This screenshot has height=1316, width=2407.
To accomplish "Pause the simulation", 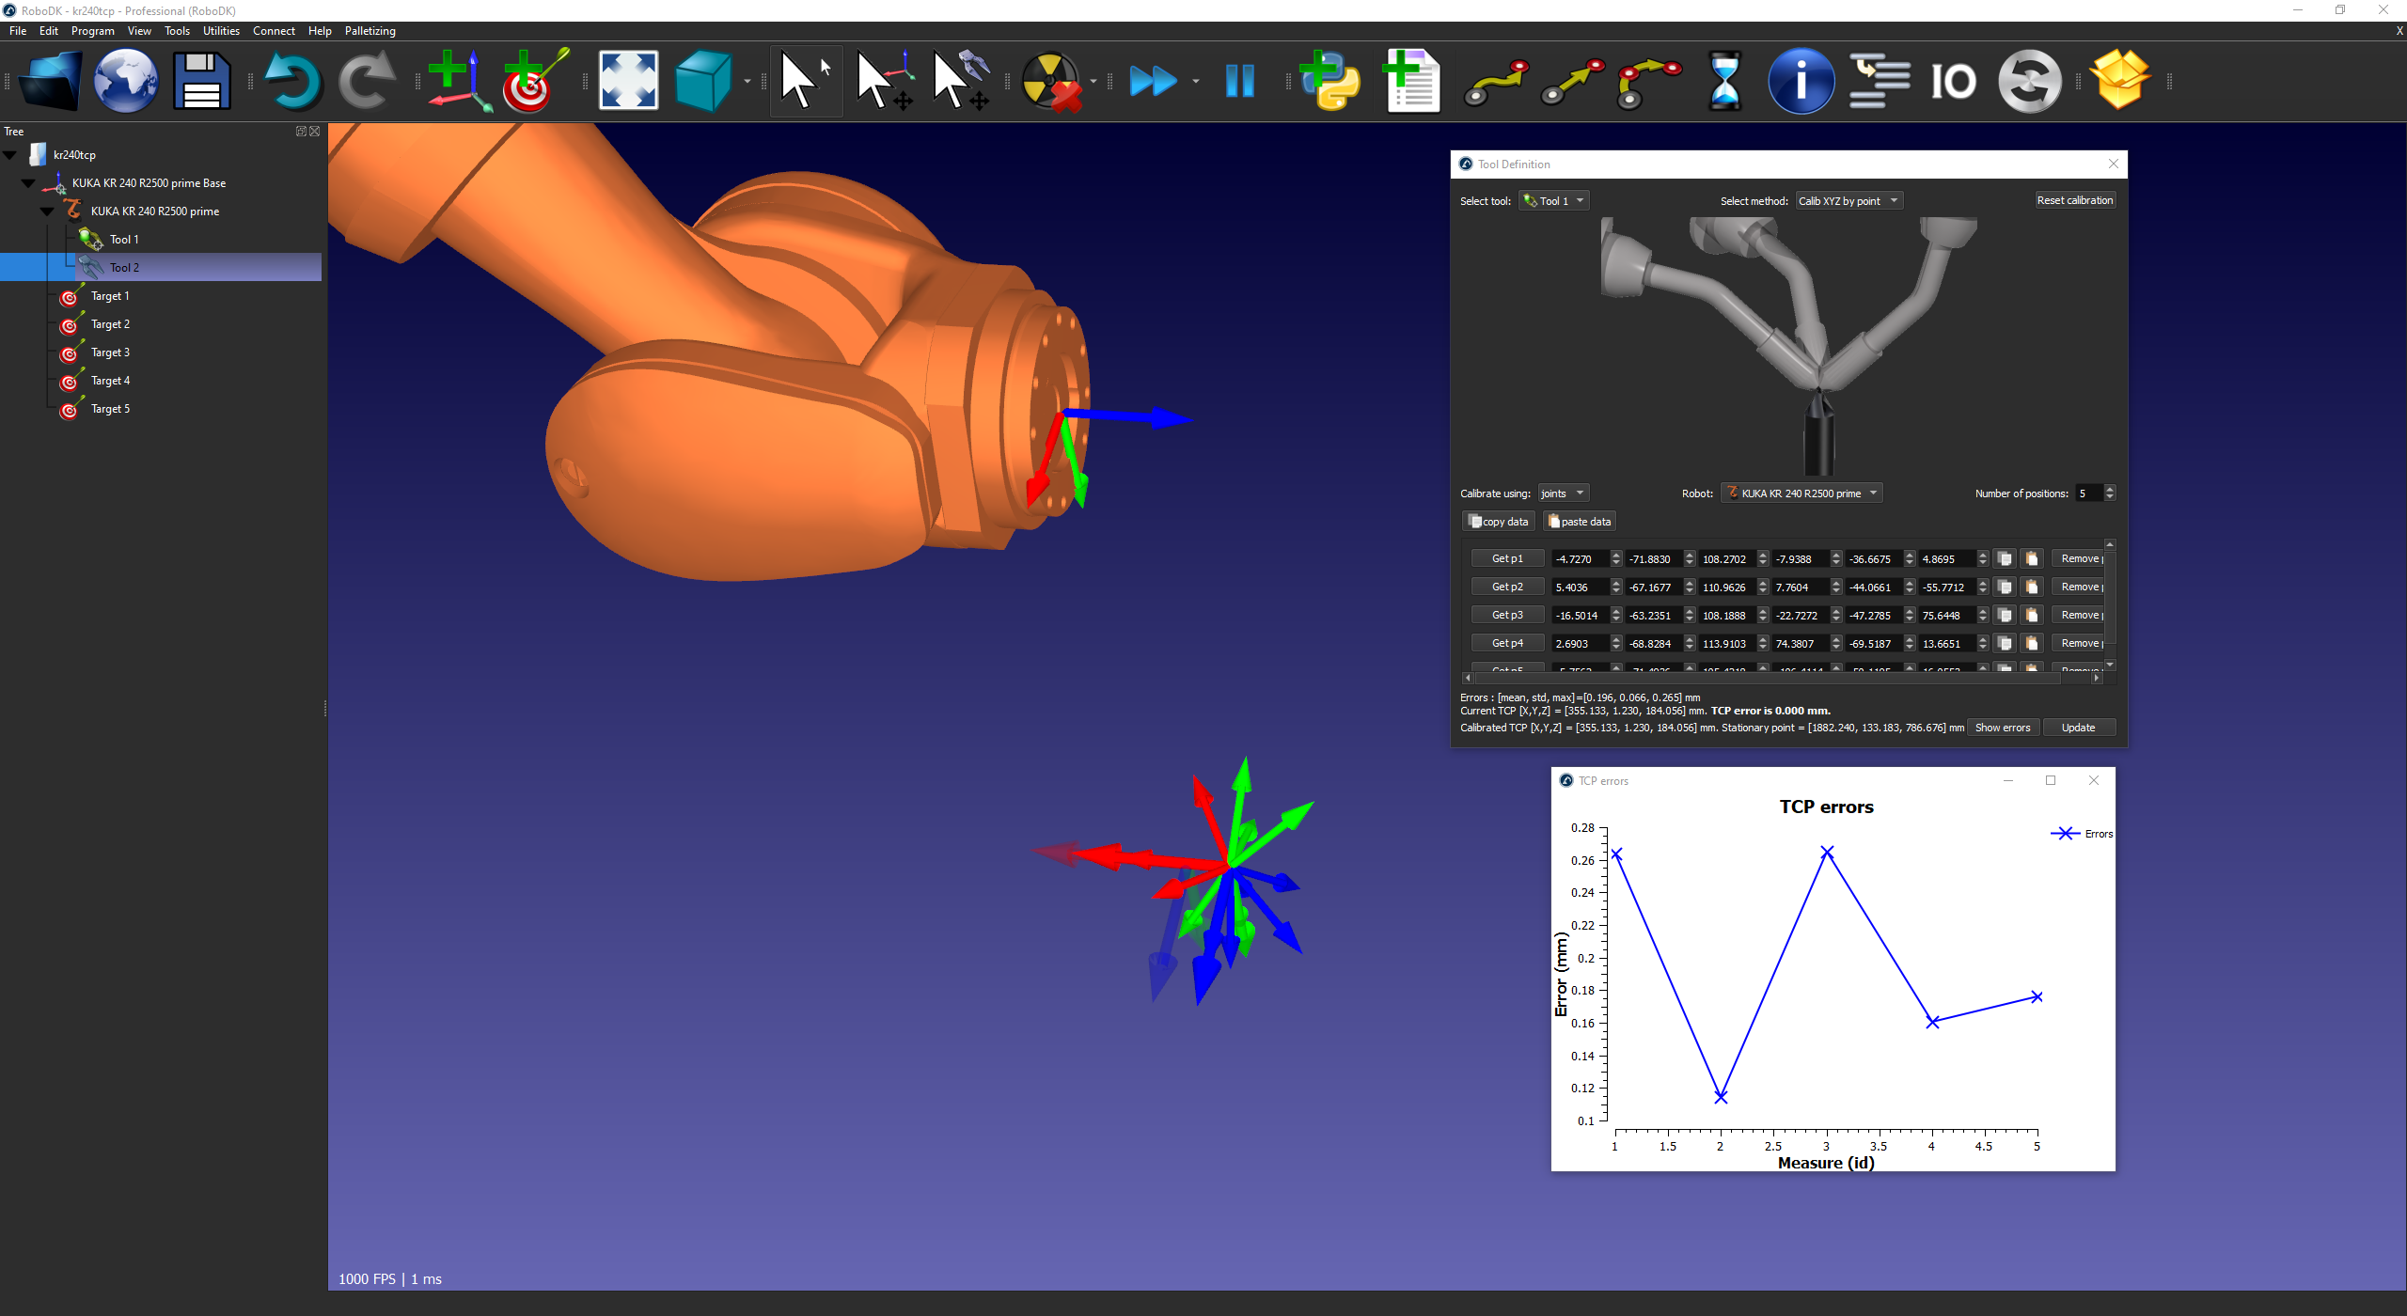I will pyautogui.click(x=1239, y=82).
